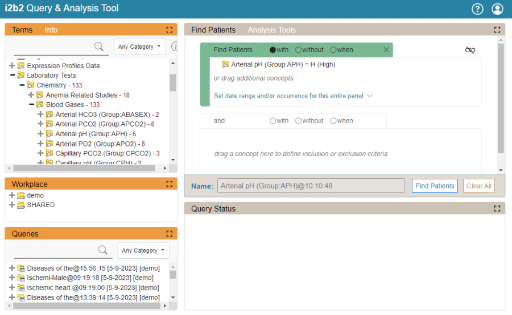The height and width of the screenshot is (315, 512).
Task: Click the Queries panel search magnifier icon
Action: [x=103, y=250]
